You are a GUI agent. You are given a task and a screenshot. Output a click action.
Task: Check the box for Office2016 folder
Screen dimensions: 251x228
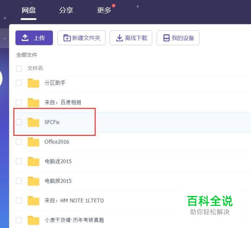[x=19, y=142]
